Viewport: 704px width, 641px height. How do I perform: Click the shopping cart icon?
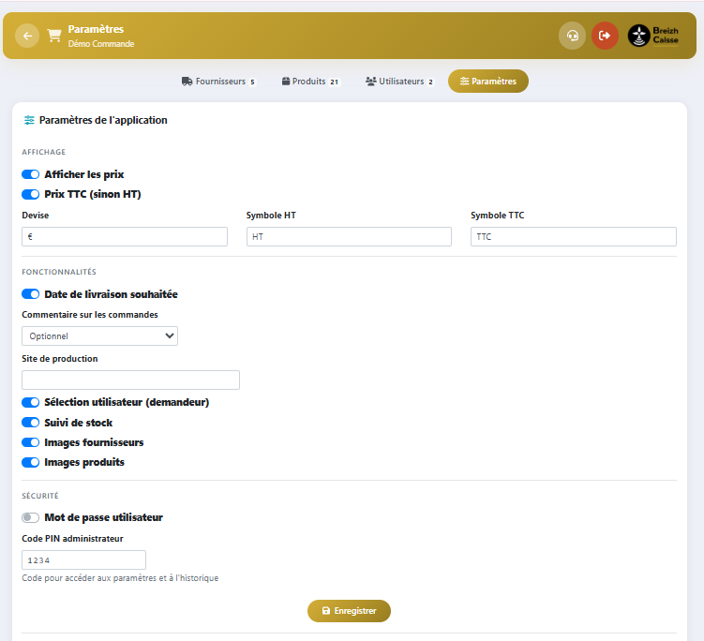point(54,36)
